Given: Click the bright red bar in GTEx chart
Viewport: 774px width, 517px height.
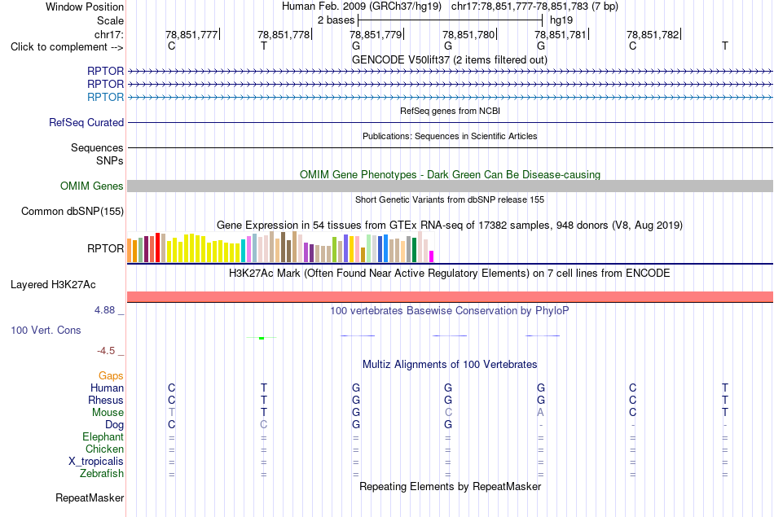Looking at the screenshot, I should click(157, 248).
